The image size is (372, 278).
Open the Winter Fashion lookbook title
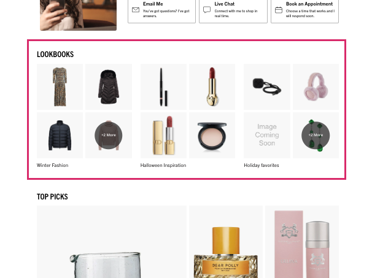[x=52, y=165]
